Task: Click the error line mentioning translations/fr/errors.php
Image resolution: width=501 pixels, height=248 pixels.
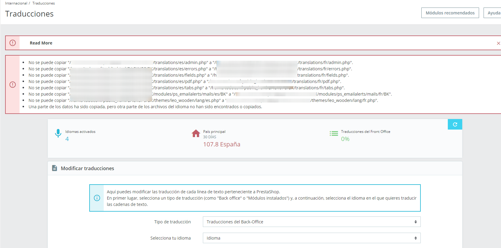Action: [x=190, y=69]
